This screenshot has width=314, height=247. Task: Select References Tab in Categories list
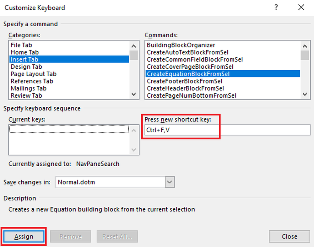coord(32,81)
